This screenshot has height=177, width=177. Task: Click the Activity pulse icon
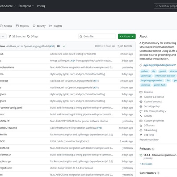tap(141, 116)
